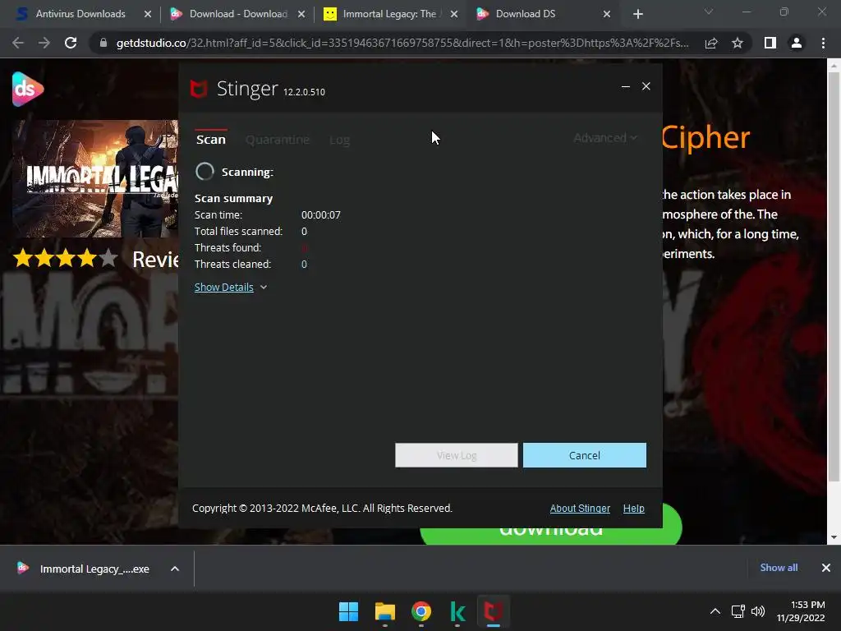Image resolution: width=841 pixels, height=631 pixels.
Task: Open downloaded Immortal Legacy exe file
Action: point(85,569)
